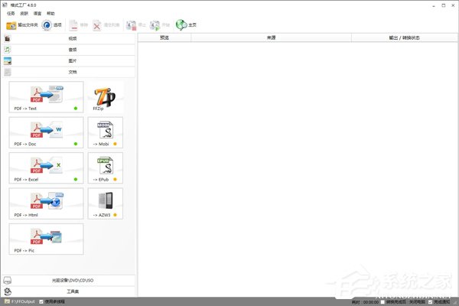Open the 帮助 (Help) menu

(x=50, y=14)
